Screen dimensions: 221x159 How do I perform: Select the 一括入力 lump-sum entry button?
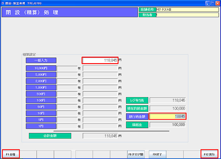pyautogui.click(x=41, y=60)
